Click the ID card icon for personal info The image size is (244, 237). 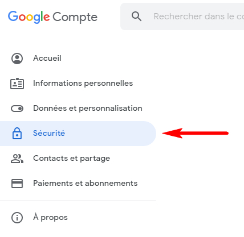point(17,84)
